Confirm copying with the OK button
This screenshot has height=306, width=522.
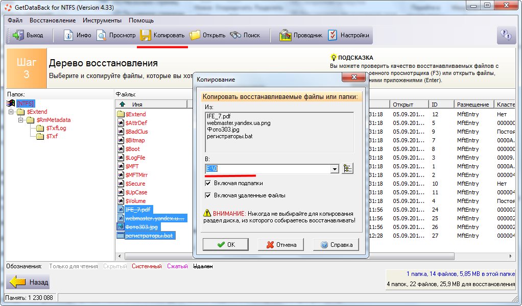pos(226,244)
